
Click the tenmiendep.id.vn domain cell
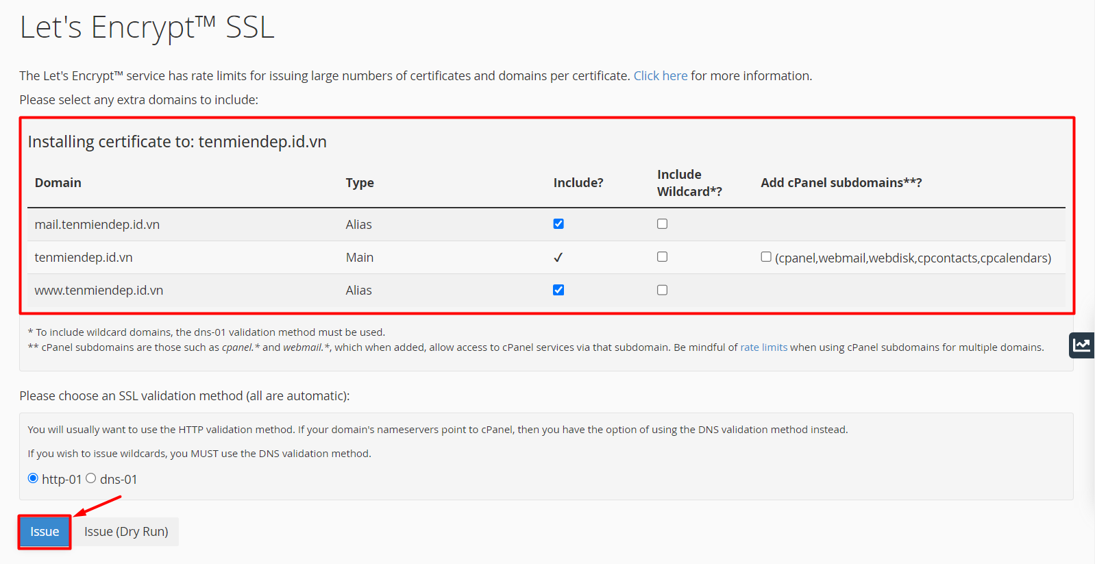[x=84, y=258]
